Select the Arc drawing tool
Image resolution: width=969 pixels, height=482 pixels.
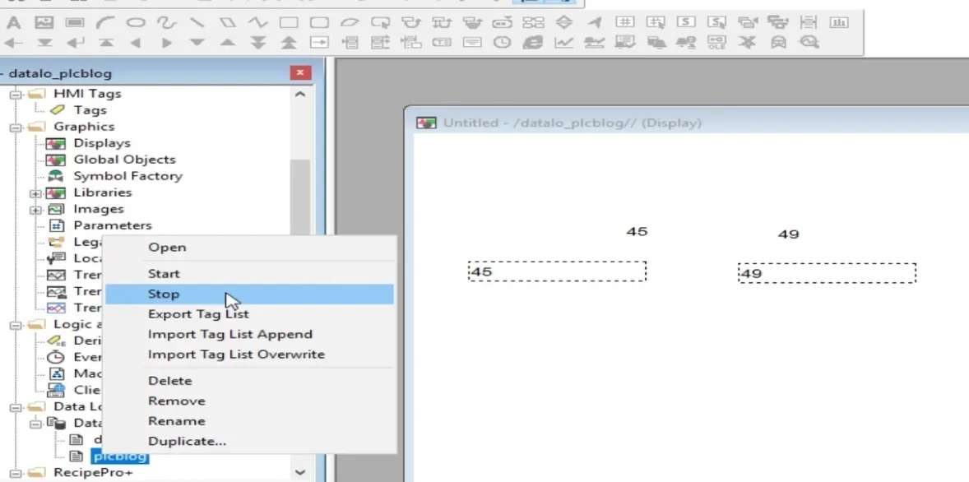[105, 23]
